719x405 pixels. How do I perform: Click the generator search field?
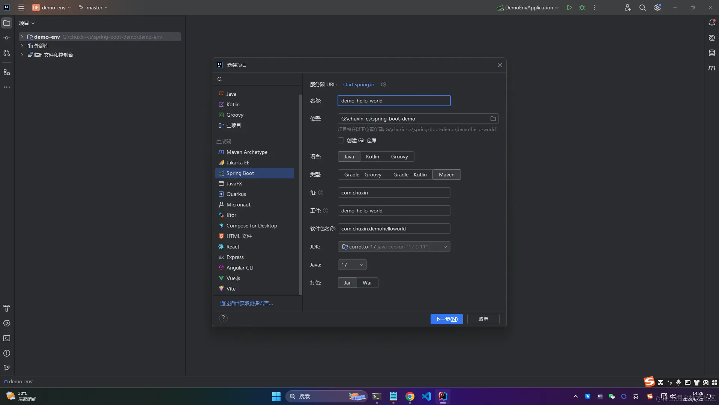(x=258, y=79)
